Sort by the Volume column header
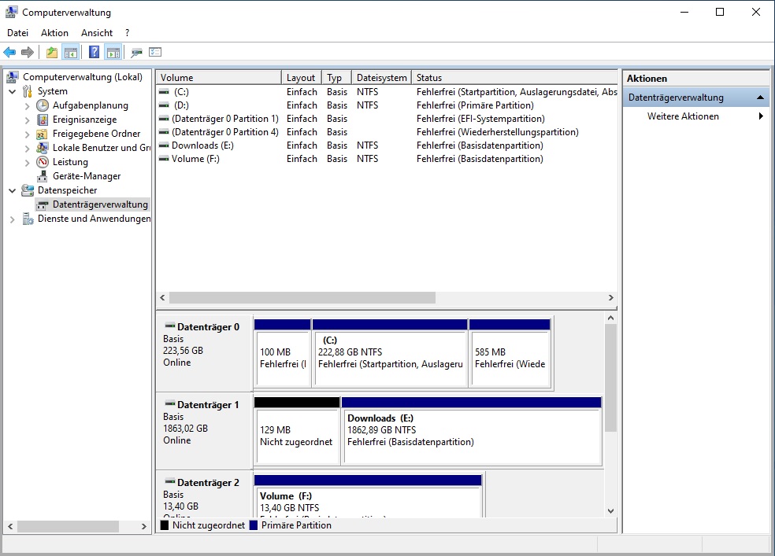Image resolution: width=775 pixels, height=556 pixels. pos(220,77)
